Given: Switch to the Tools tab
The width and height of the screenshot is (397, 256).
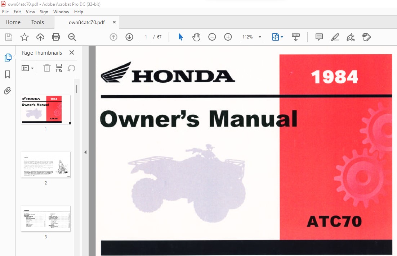Looking at the screenshot, I should 37,22.
